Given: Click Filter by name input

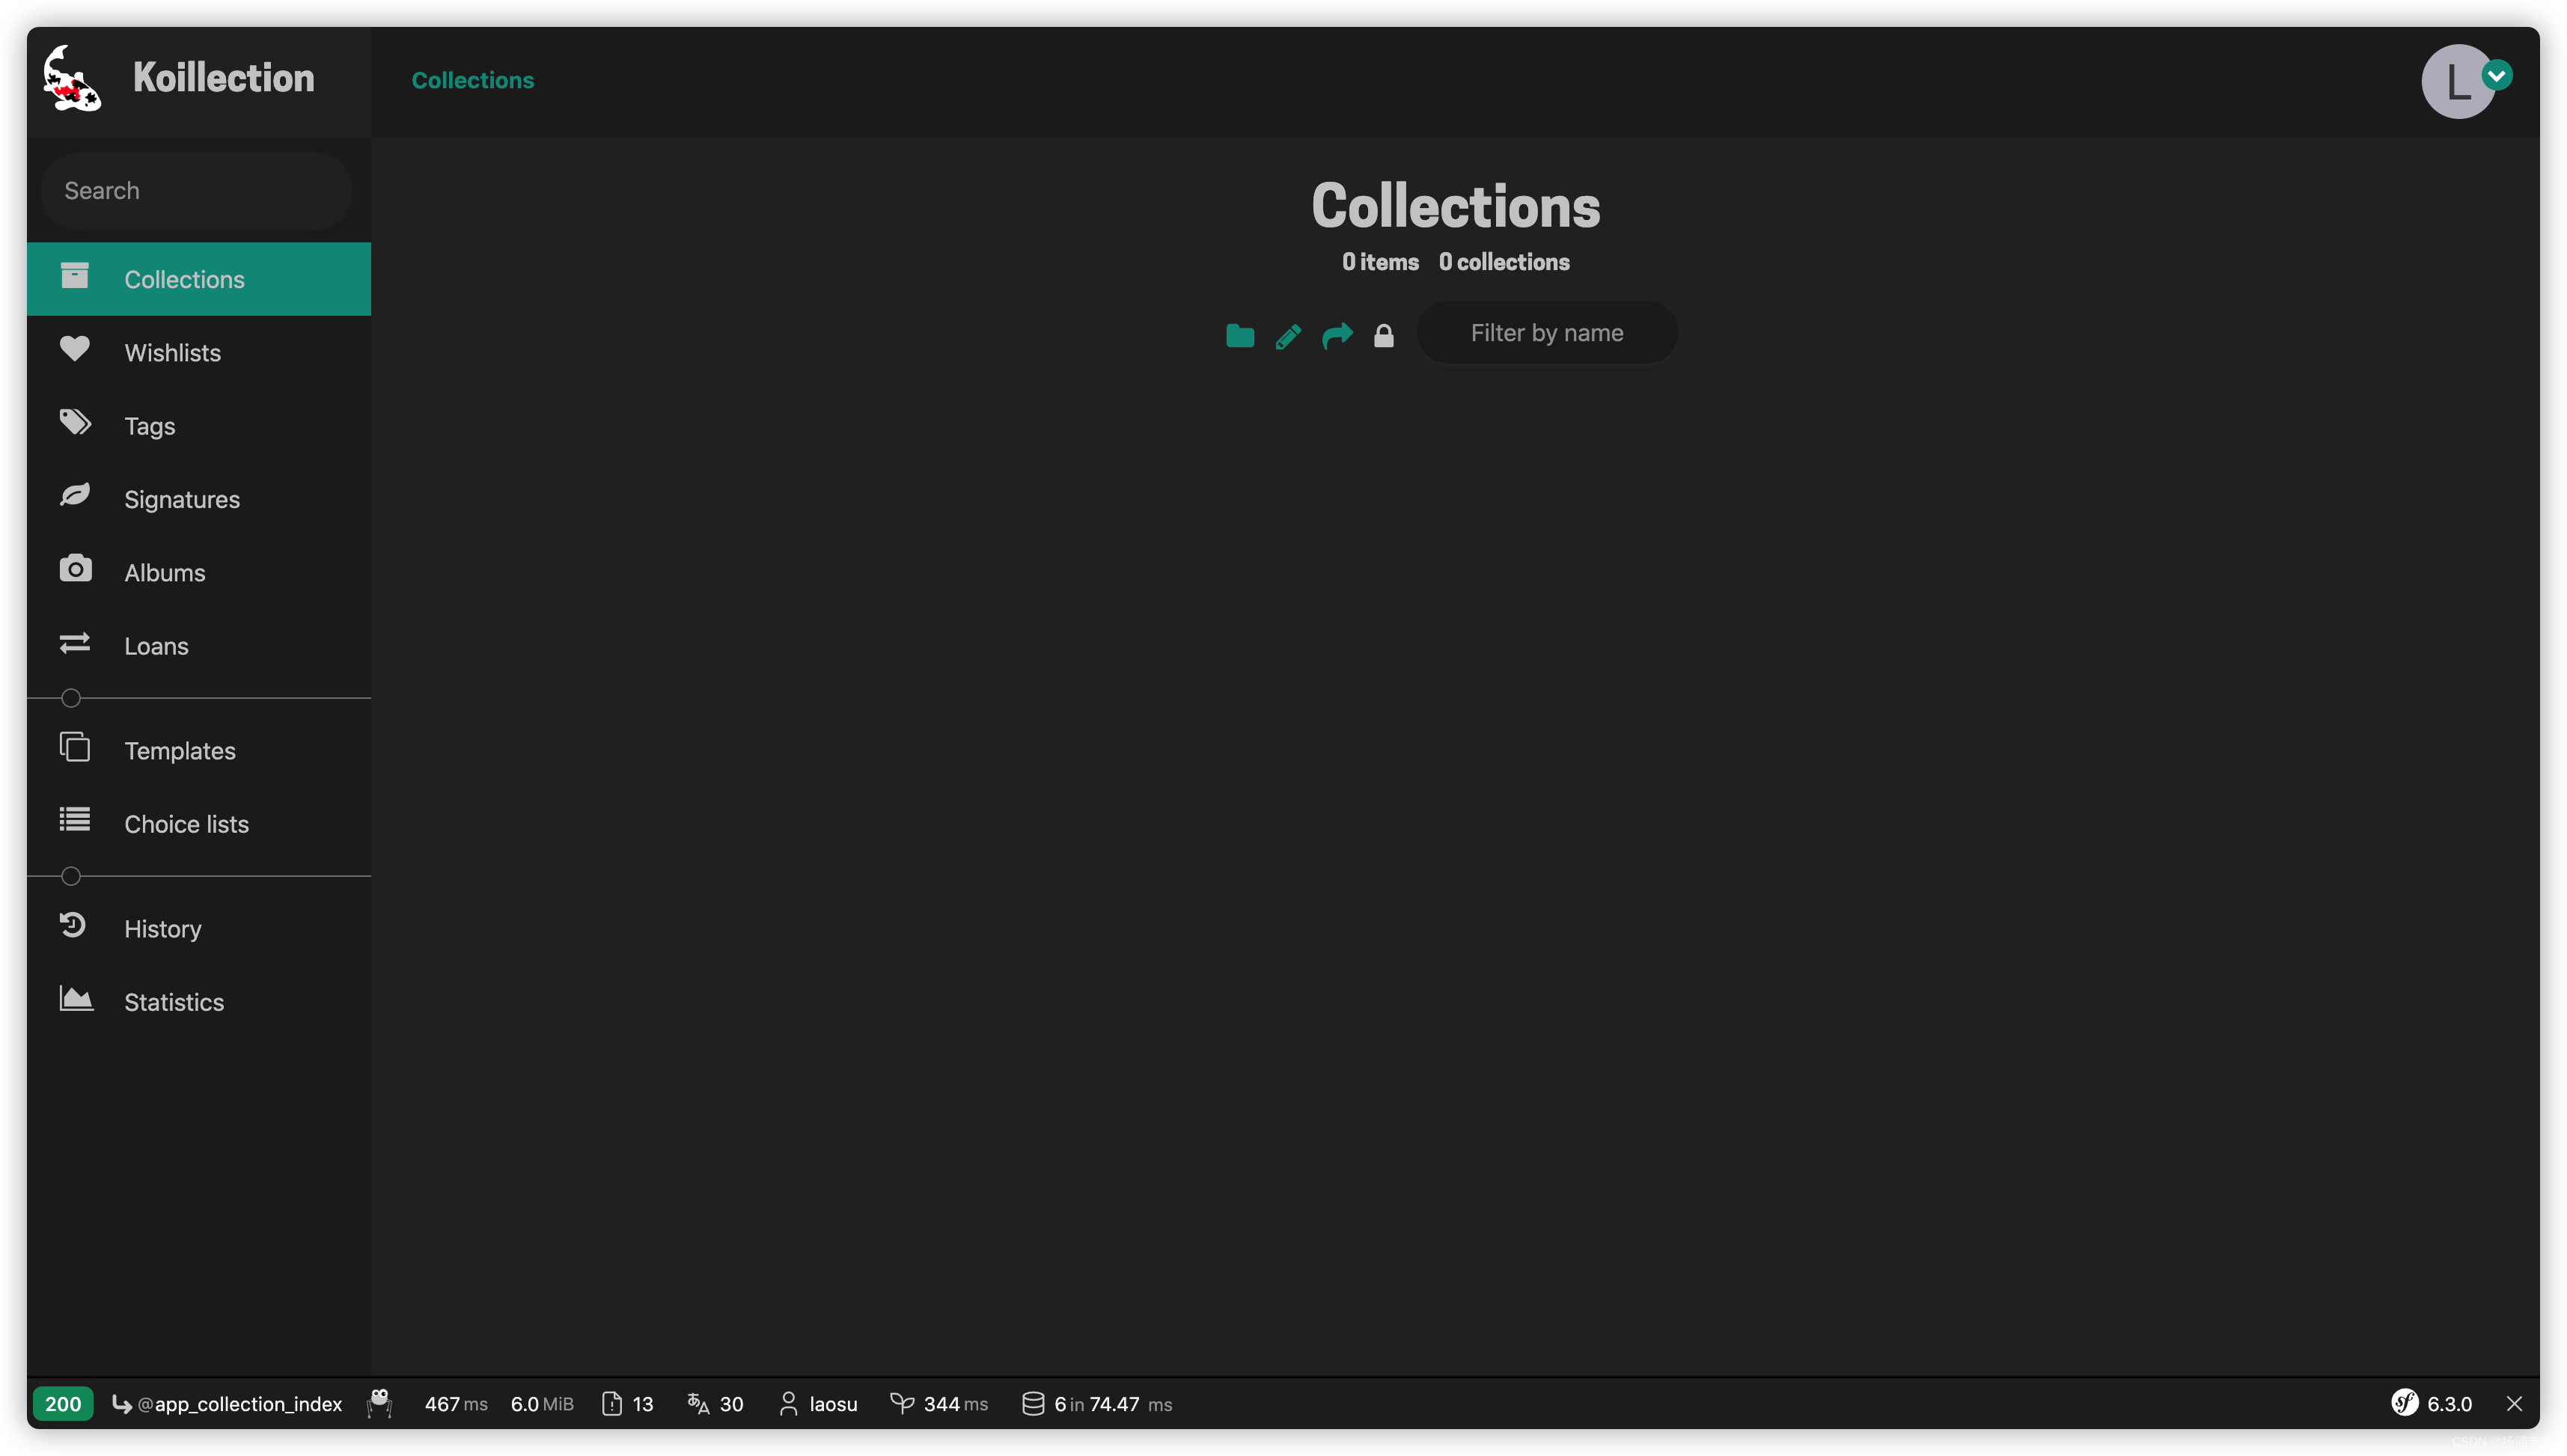Looking at the screenshot, I should click(x=1546, y=331).
